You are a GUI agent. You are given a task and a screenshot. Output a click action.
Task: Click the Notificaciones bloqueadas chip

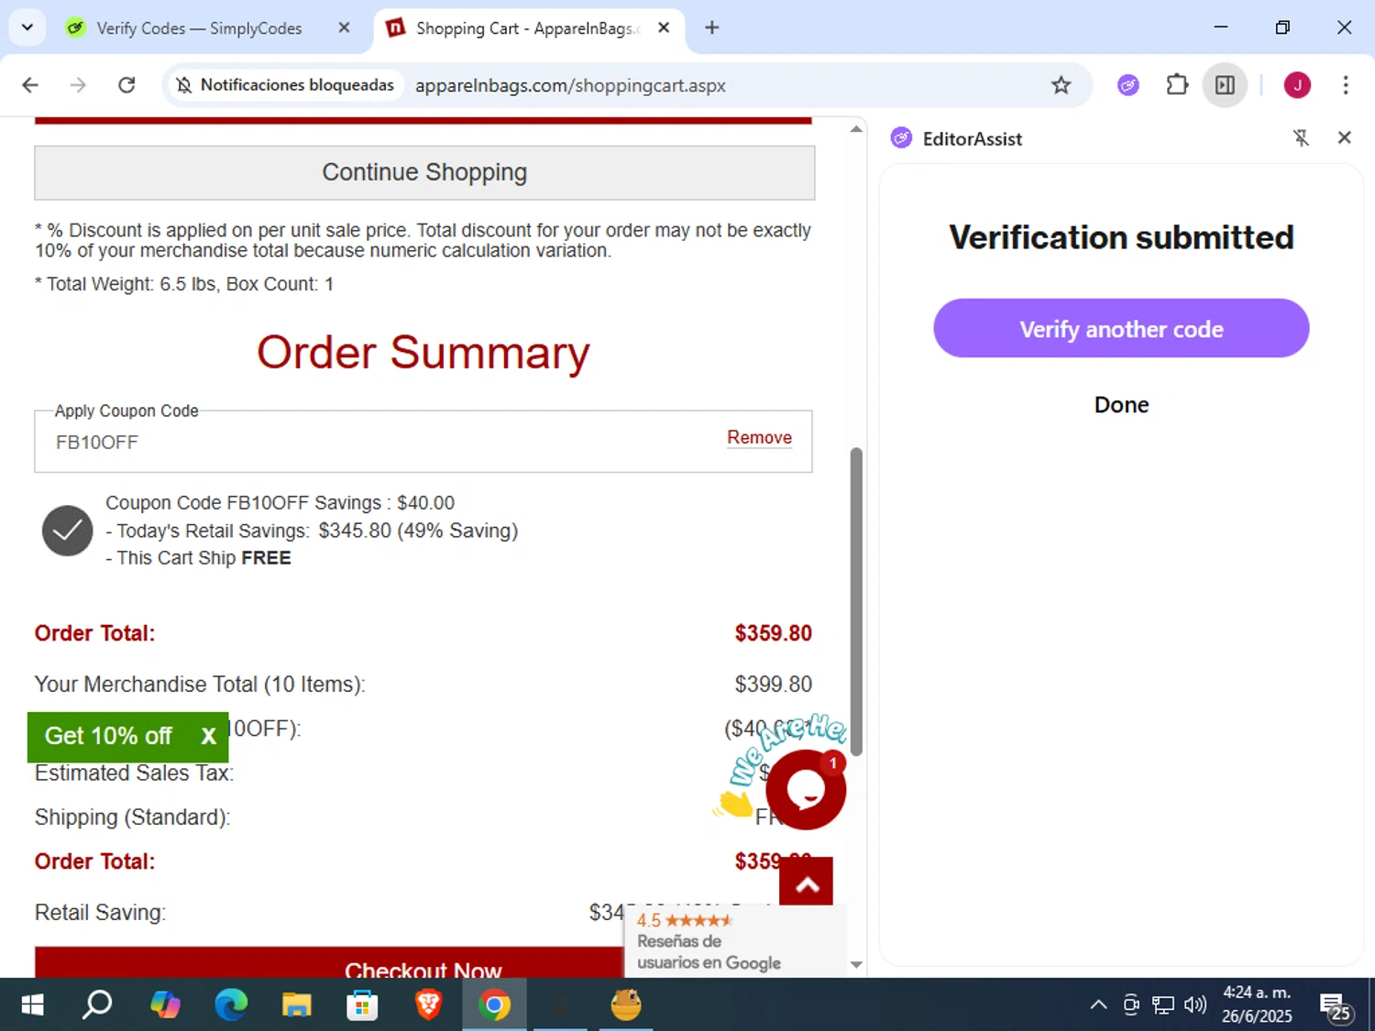pyautogui.click(x=286, y=85)
